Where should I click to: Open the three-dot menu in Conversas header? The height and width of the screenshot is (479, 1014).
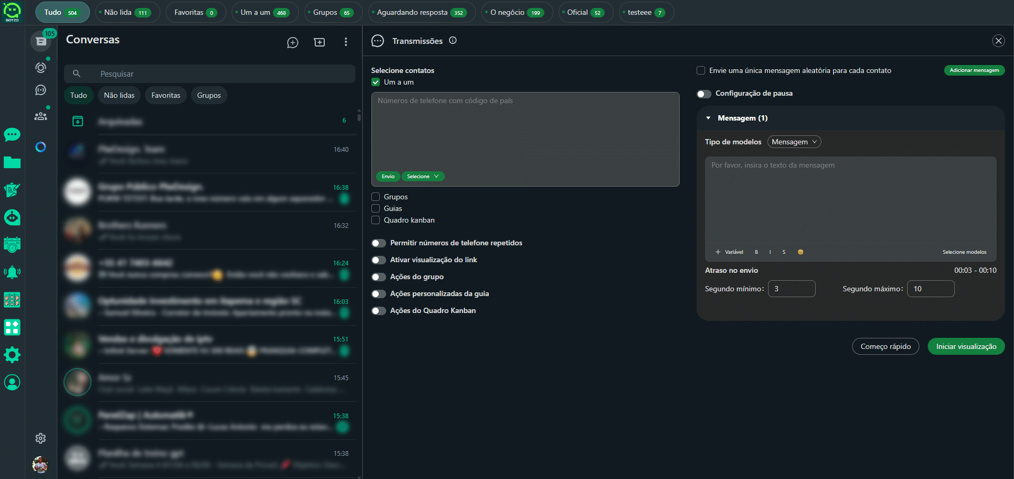click(346, 42)
